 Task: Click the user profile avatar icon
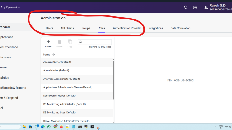(206, 8)
